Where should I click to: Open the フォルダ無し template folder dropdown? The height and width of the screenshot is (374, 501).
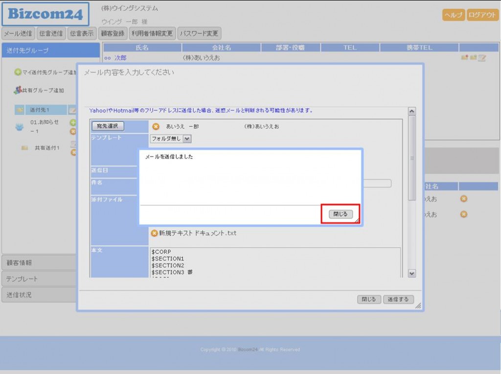click(187, 138)
